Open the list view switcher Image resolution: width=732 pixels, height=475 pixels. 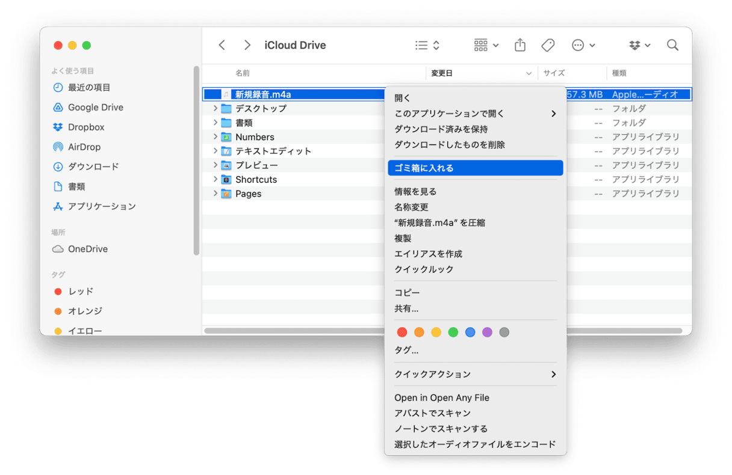[428, 45]
